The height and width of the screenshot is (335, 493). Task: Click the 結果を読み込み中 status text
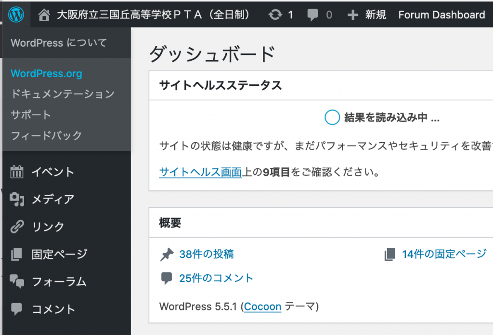(x=392, y=118)
